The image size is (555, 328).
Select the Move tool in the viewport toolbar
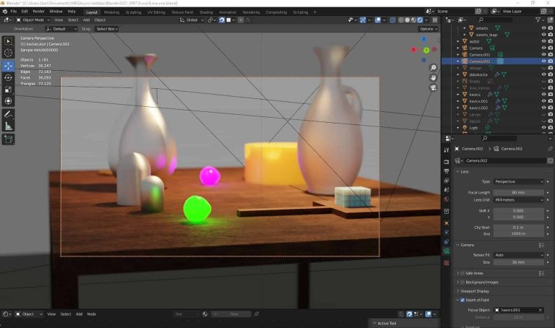[9, 66]
